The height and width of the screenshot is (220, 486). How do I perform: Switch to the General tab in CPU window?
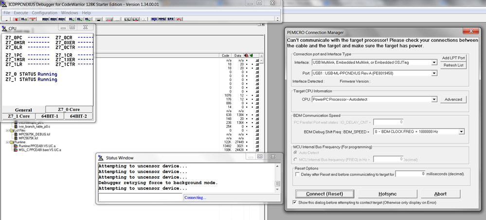(x=23, y=110)
